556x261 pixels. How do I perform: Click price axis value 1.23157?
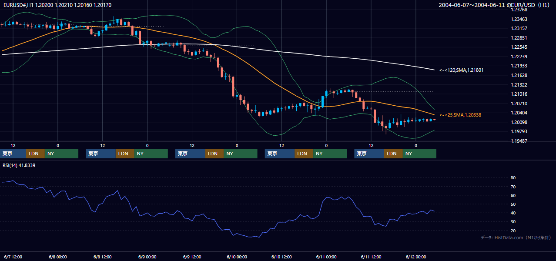point(519,28)
